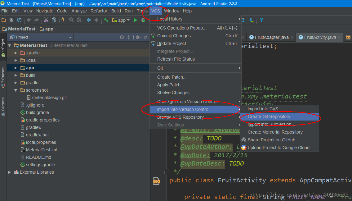The width and height of the screenshot is (352, 201).
Task: Click the Paste clipboard icon
Action: click(61, 20)
